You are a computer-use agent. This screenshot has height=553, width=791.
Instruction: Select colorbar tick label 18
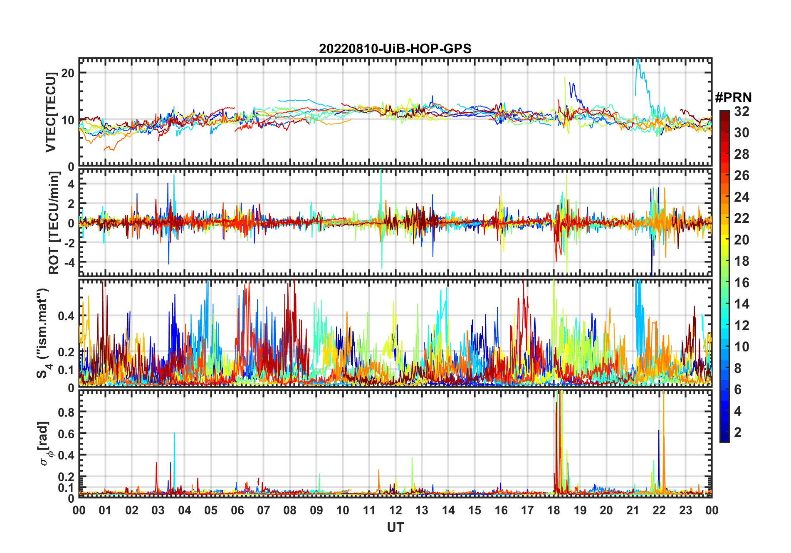(x=742, y=261)
